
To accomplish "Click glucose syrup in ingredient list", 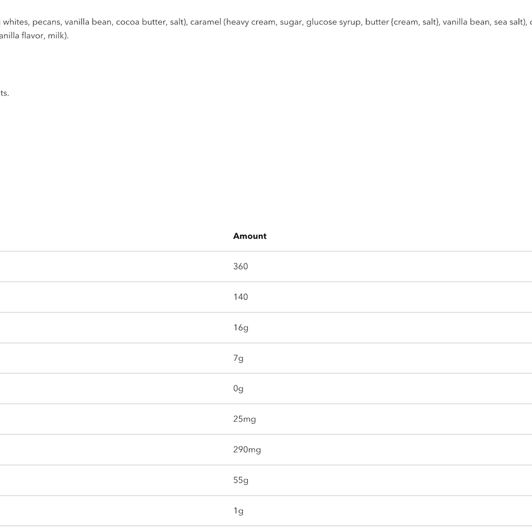I will (x=333, y=22).
